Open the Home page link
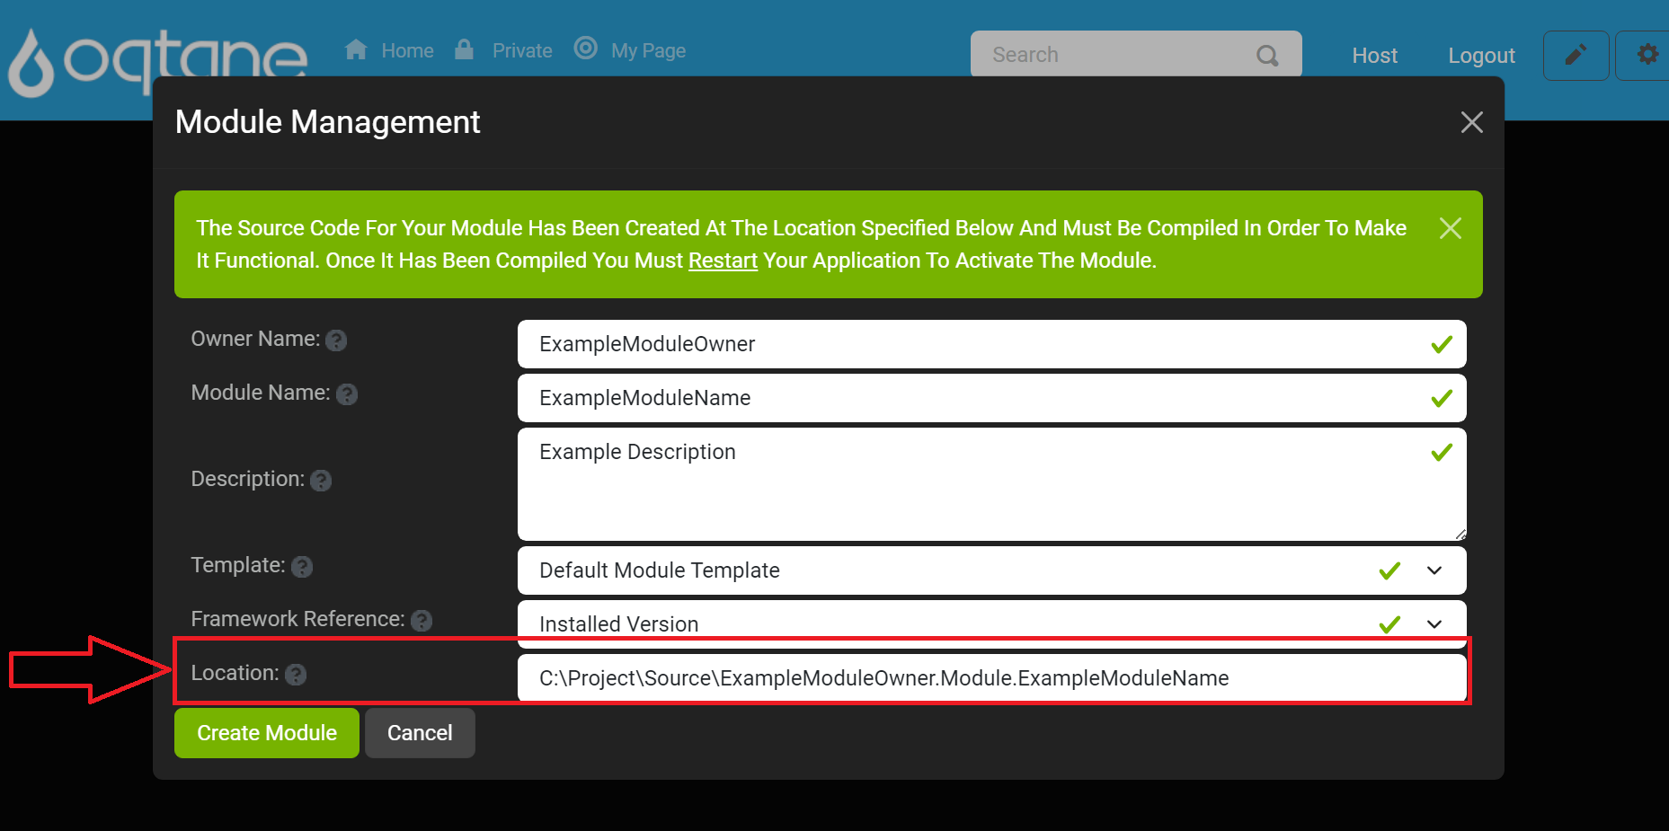The image size is (1669, 831). 407,51
